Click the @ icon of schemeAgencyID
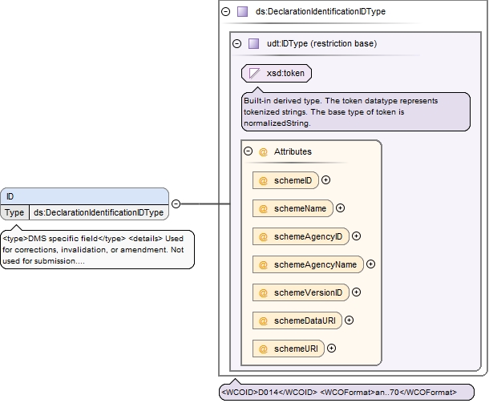Viewport: 489px width, 403px height. [263, 236]
